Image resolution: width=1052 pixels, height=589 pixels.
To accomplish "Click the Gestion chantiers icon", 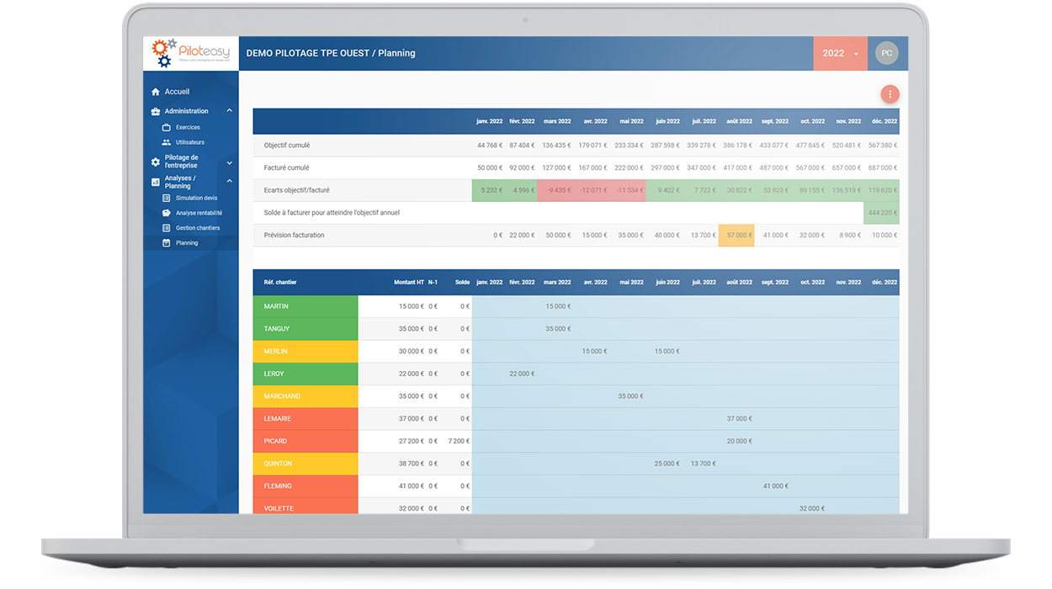I will point(166,228).
